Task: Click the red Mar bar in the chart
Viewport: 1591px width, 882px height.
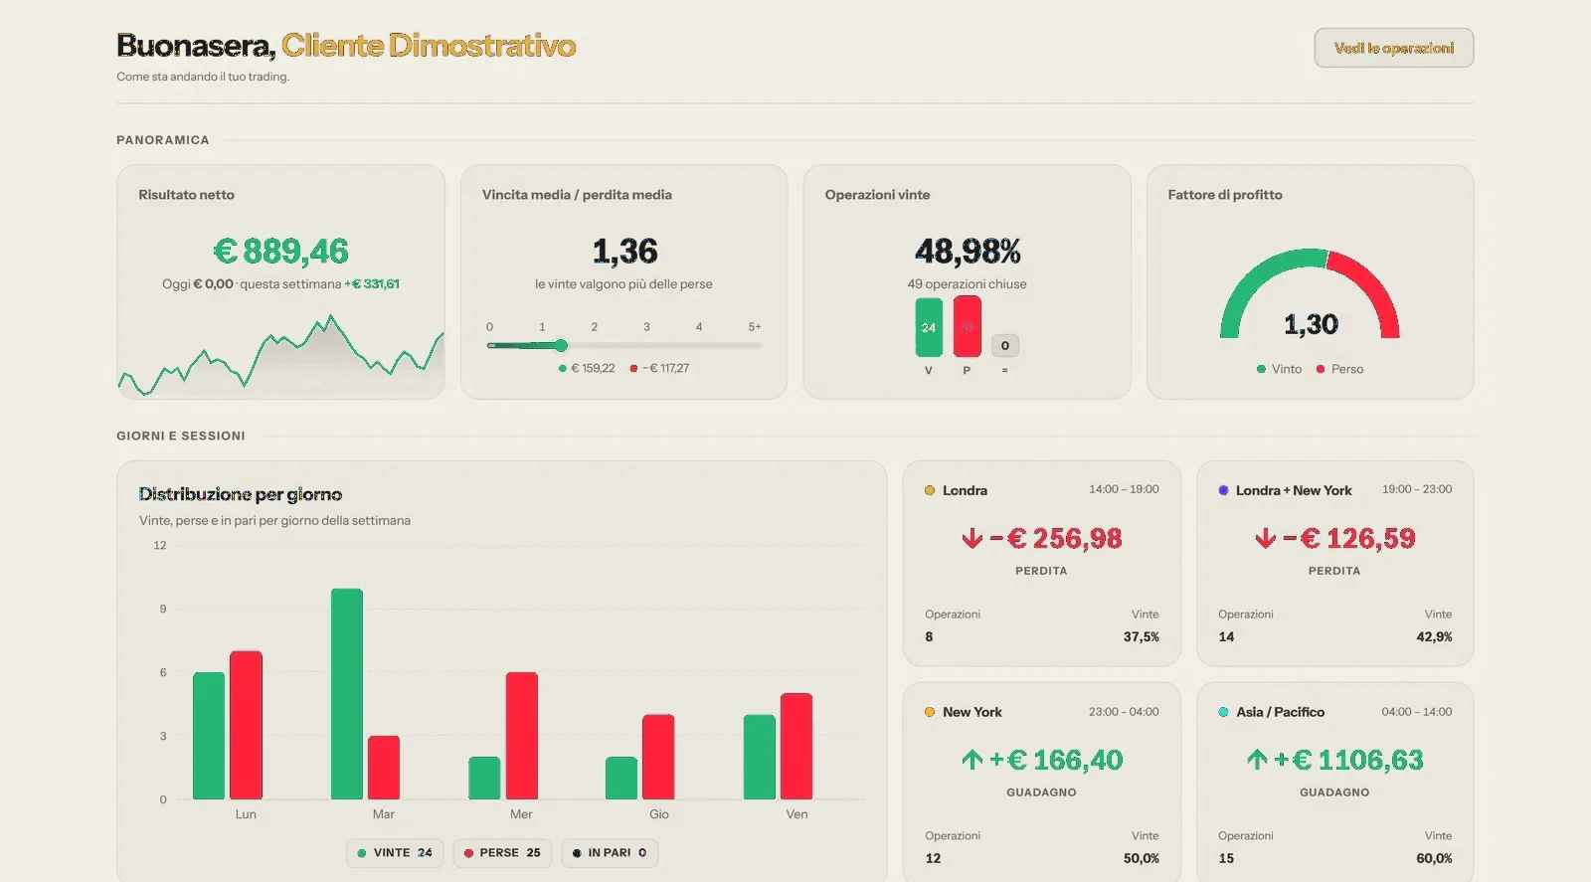Action: point(384,768)
